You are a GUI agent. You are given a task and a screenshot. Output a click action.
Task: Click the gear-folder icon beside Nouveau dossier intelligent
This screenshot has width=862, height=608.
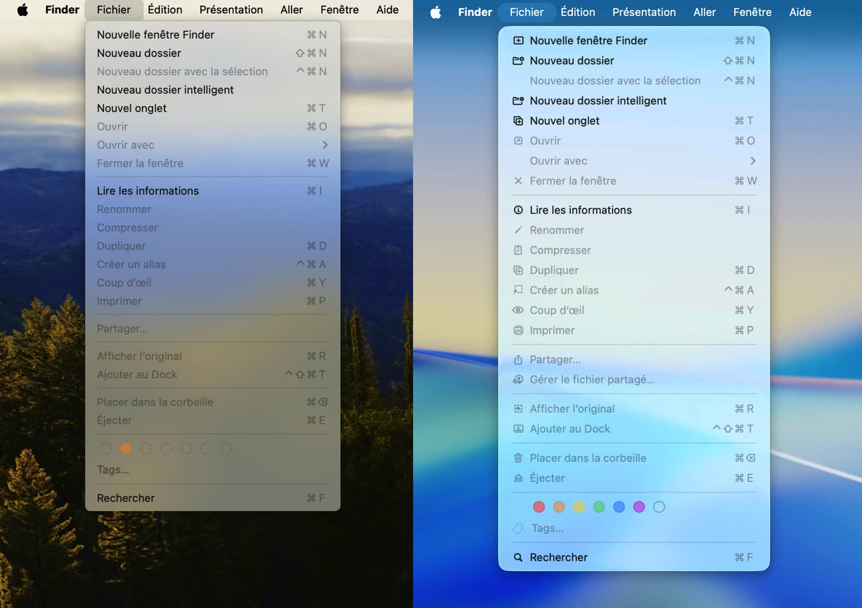pos(519,101)
